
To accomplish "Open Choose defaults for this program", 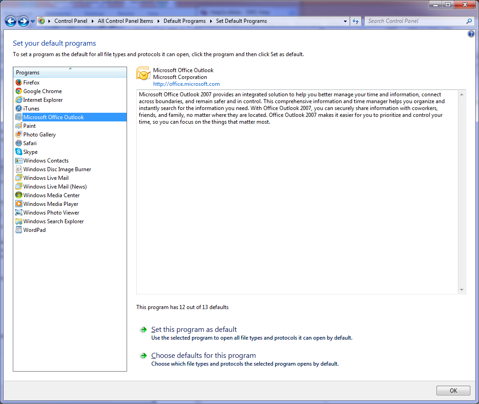I will (x=203, y=356).
